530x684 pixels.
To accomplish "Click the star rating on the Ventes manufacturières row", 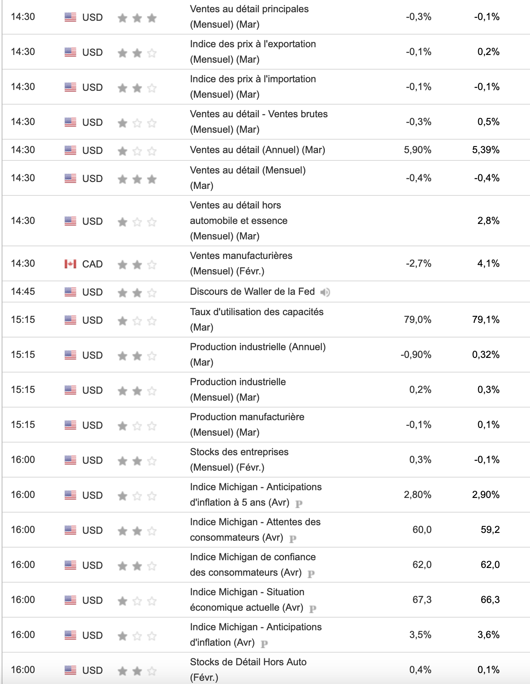I will pos(137,265).
